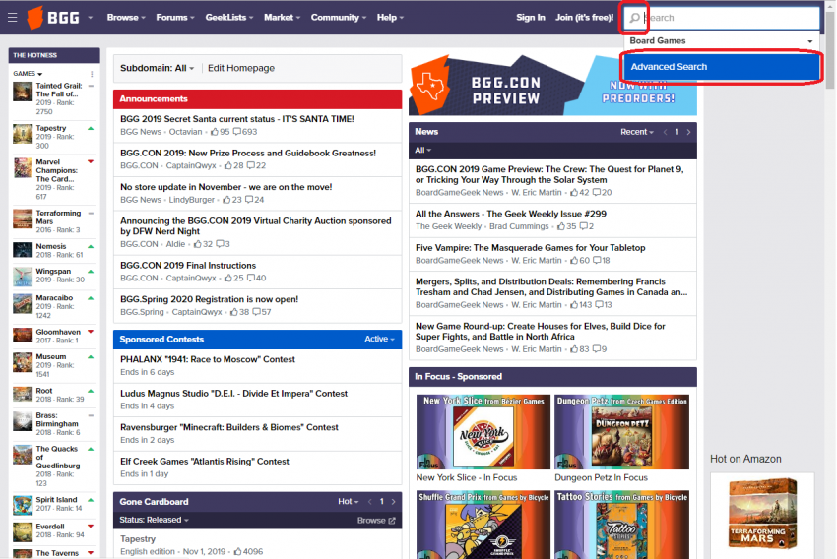This screenshot has width=837, height=559.
Task: Click Dungeon Petz In Focus thumbnail
Action: click(622, 432)
